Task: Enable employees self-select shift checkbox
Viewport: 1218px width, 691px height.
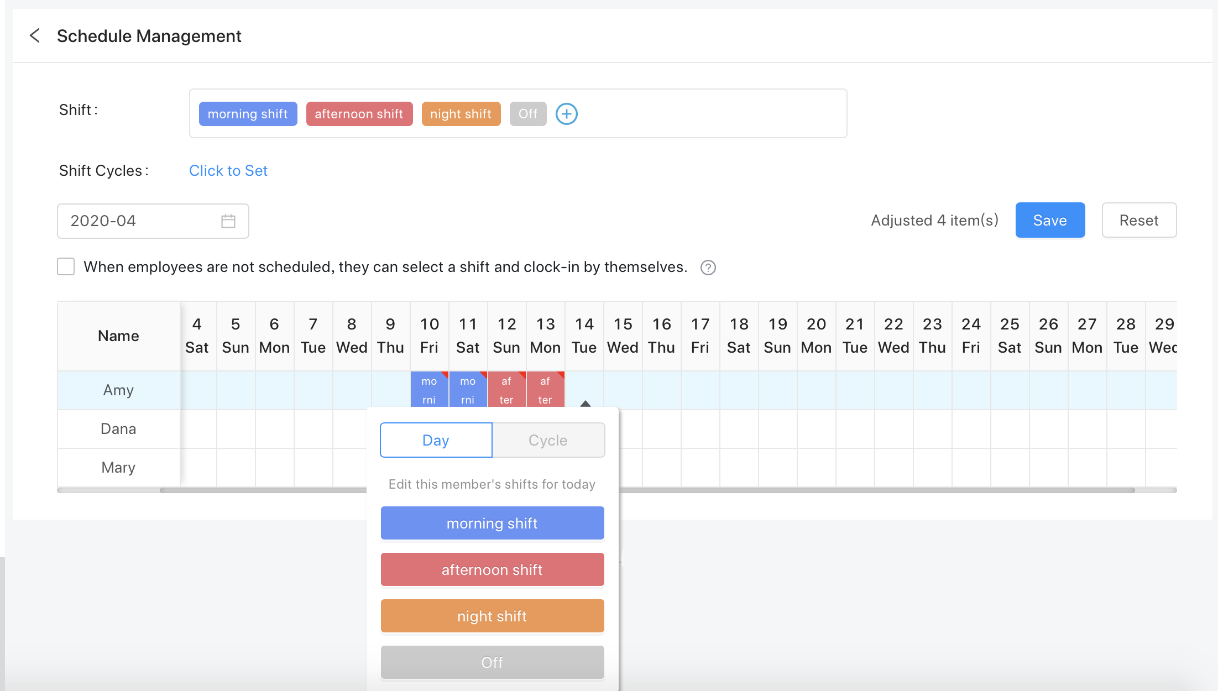Action: [66, 267]
